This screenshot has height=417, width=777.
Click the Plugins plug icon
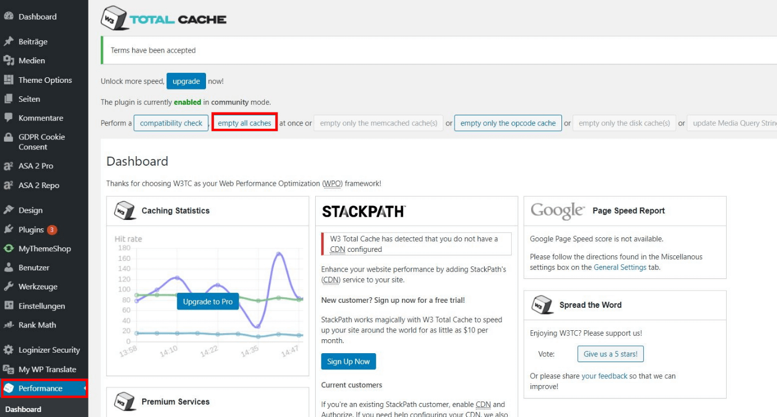click(x=8, y=229)
